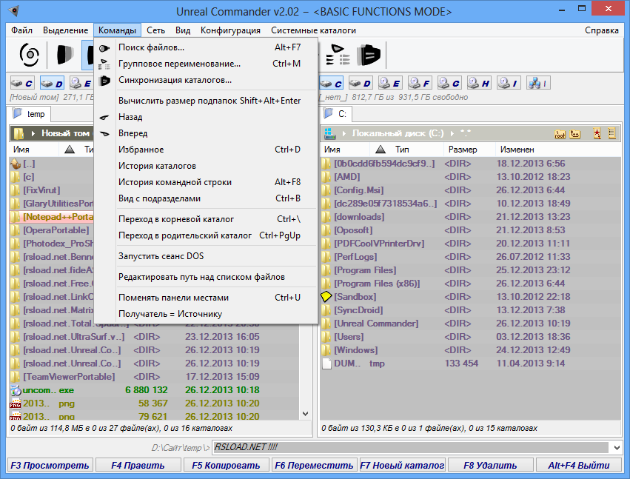Screen dimensions: 630x479
Task: Open the Справка menu
Action: [x=601, y=30]
